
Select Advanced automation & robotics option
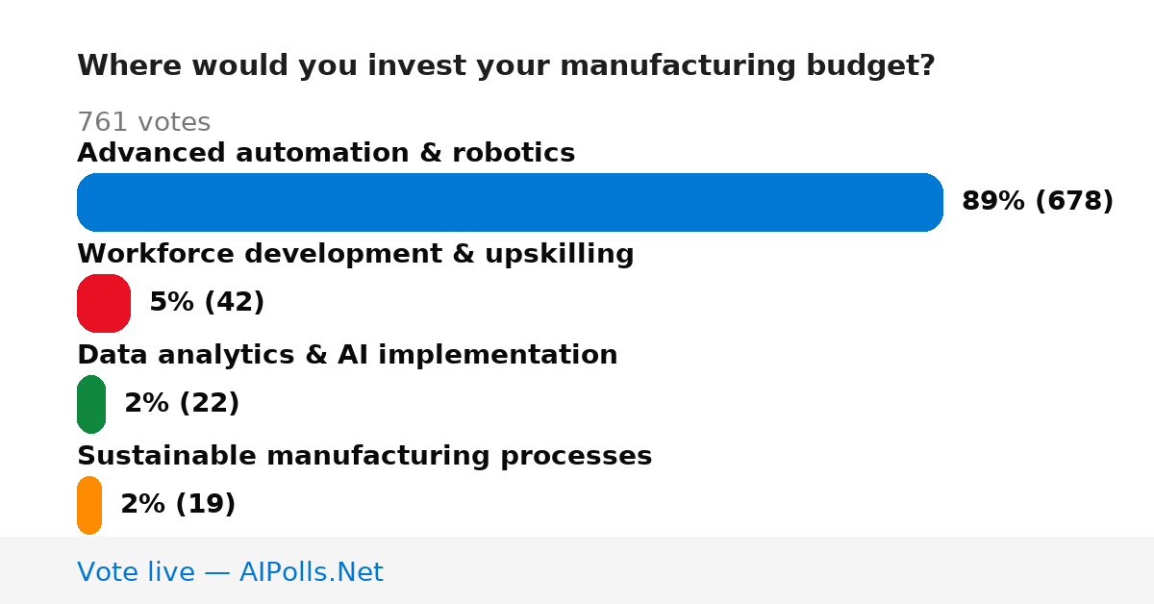click(326, 153)
